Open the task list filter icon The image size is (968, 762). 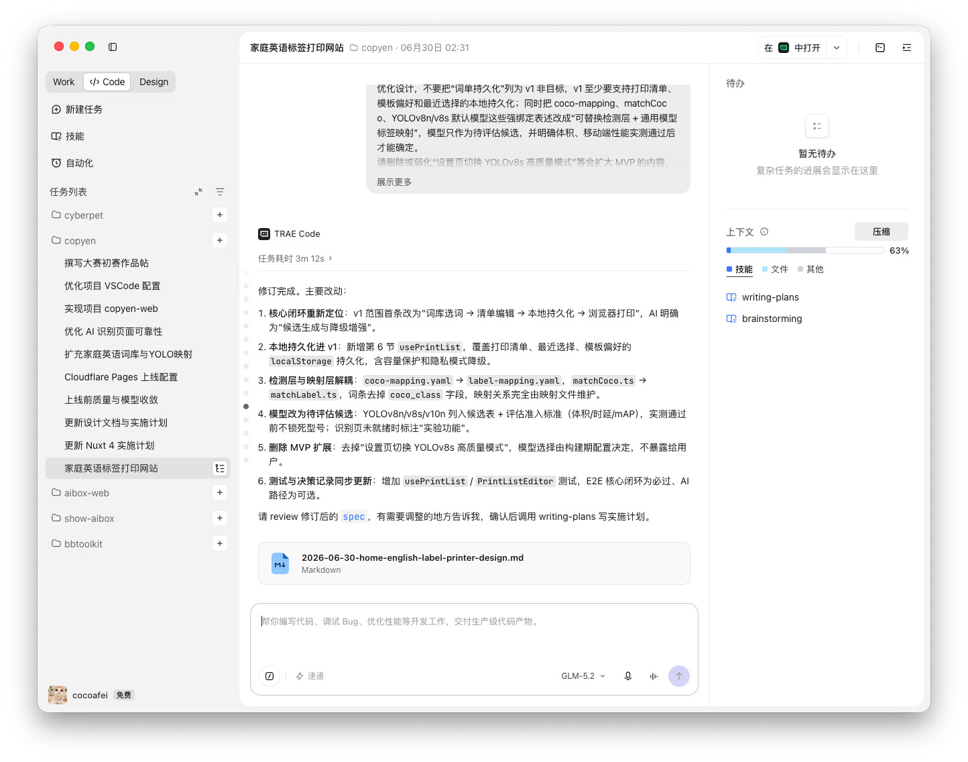tap(220, 192)
